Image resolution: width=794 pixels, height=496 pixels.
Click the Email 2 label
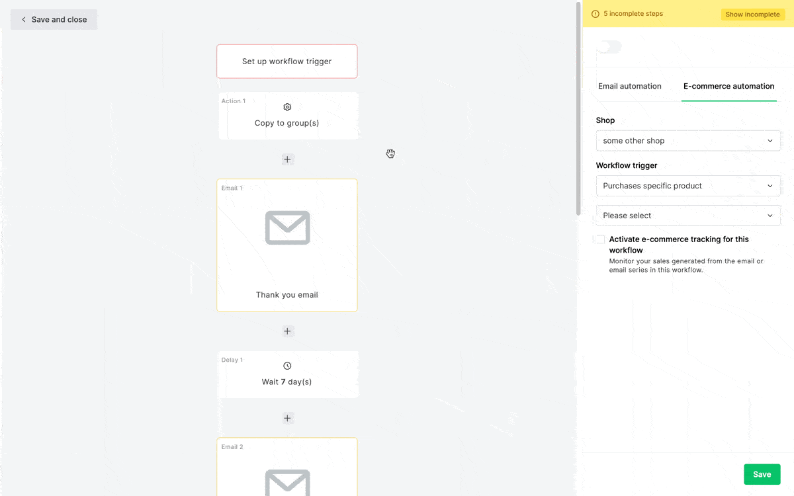[232, 447]
